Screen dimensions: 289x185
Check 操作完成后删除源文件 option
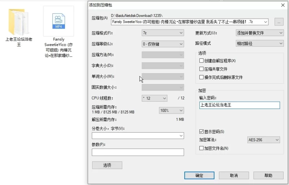coord(202,77)
